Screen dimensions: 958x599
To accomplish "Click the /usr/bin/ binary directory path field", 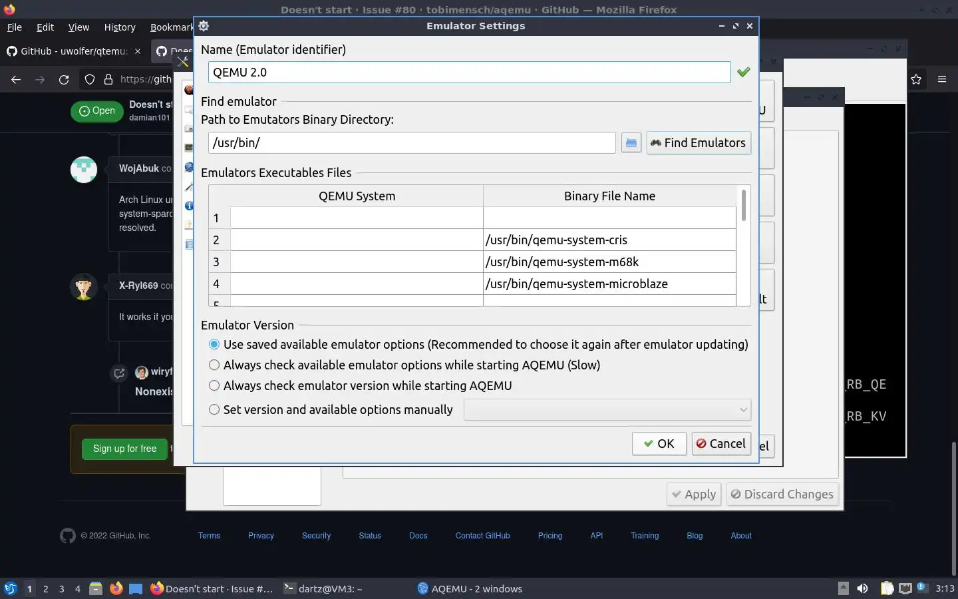I will (x=412, y=142).
